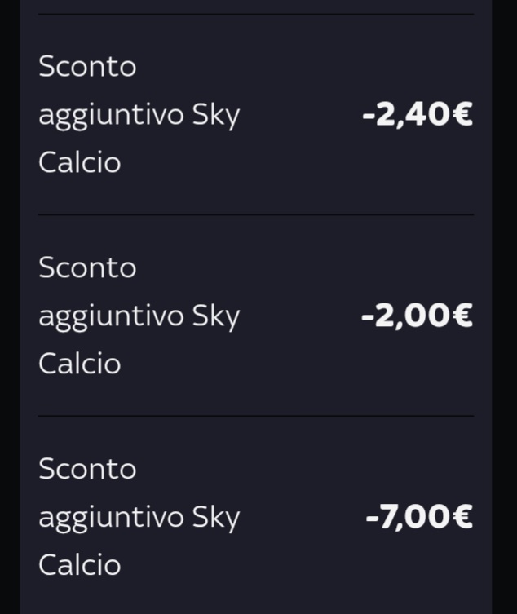The width and height of the screenshot is (517, 614).
Task: Tap the -7,00€ discount amount
Action: pos(419,516)
